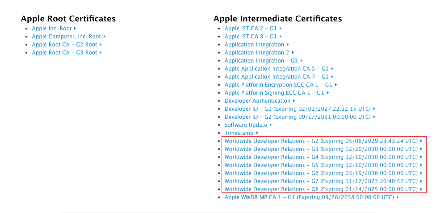
Task: Download Developer ID - G2 certificate
Action: click(300, 117)
